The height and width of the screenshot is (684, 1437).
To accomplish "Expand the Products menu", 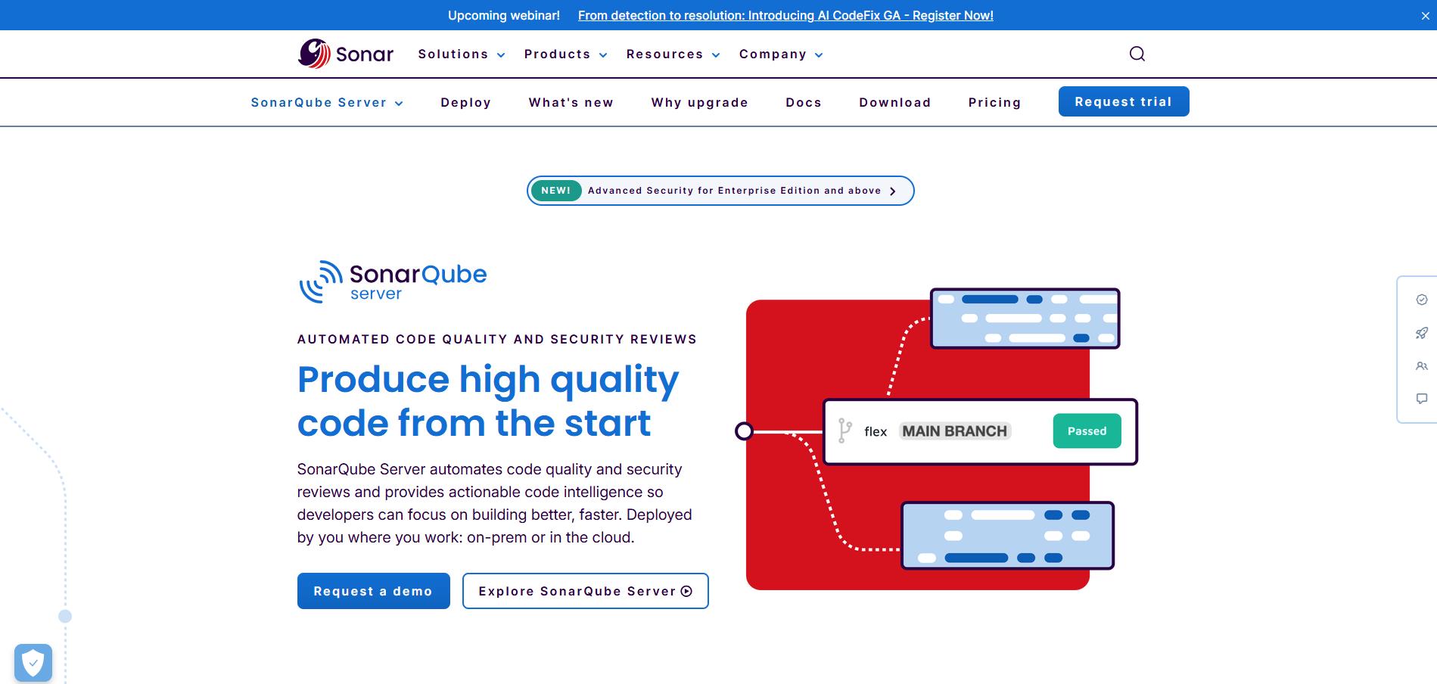I will point(566,54).
